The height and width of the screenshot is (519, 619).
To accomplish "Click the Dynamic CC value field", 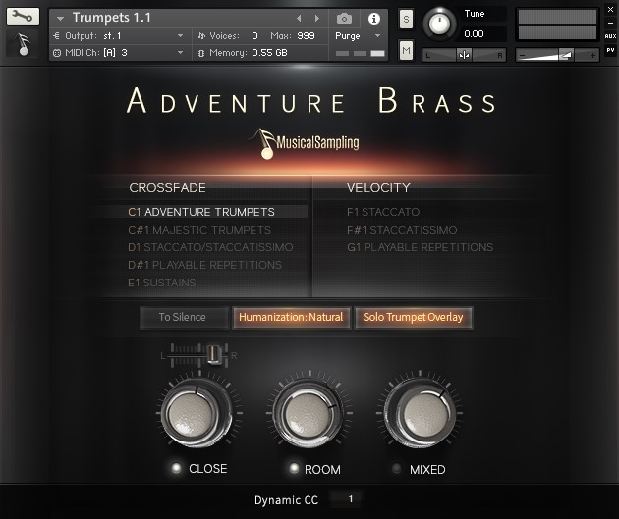I will point(350,498).
